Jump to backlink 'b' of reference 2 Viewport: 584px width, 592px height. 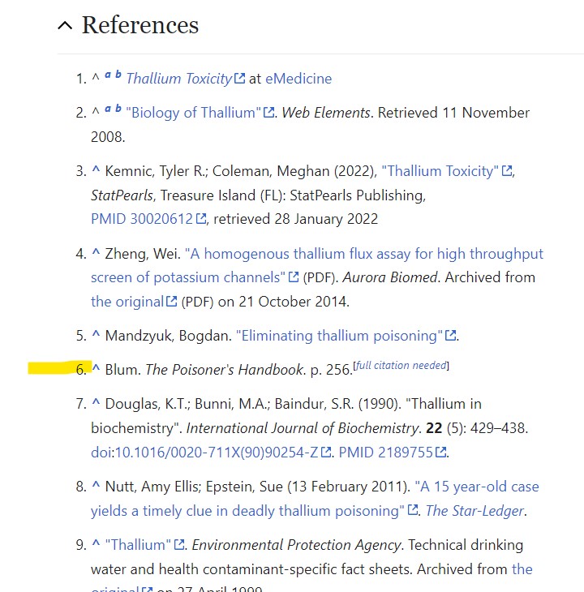[118, 109]
